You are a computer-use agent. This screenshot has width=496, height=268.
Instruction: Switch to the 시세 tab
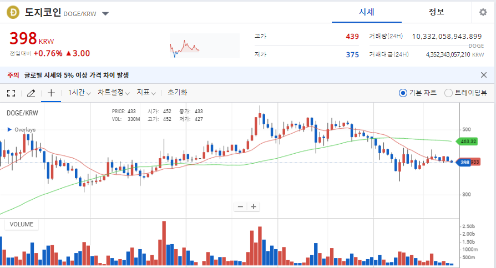(367, 12)
